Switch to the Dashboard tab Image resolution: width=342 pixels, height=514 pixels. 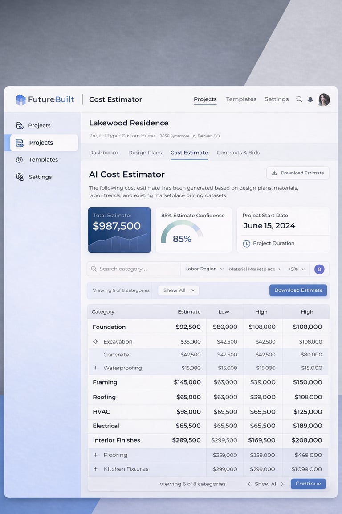[104, 153]
